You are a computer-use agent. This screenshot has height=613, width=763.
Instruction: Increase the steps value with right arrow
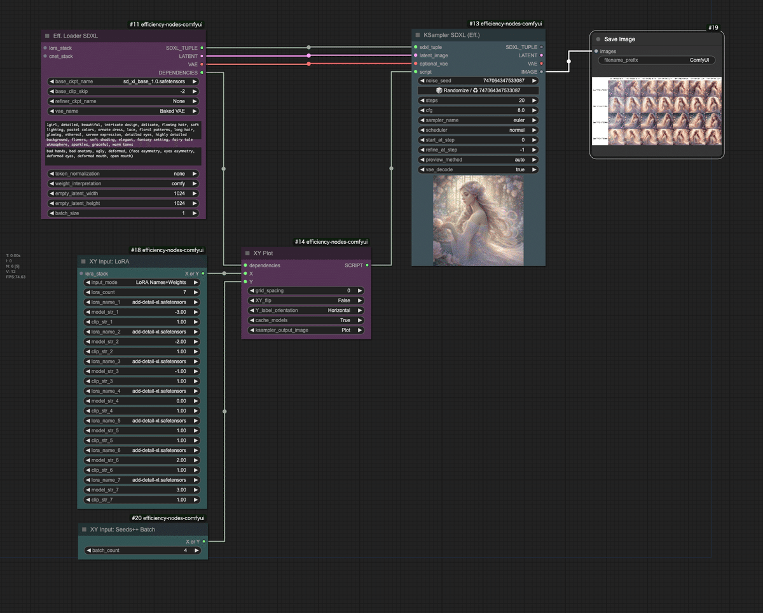(534, 101)
